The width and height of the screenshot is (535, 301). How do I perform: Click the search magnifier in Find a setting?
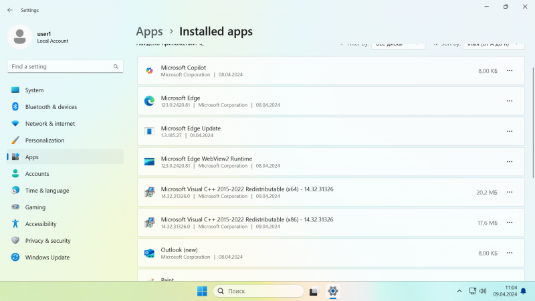(116, 66)
